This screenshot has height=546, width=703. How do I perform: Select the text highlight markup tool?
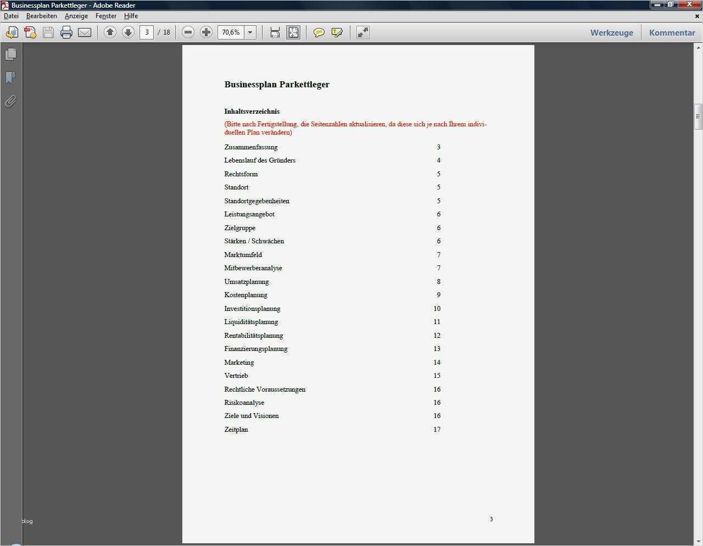337,32
